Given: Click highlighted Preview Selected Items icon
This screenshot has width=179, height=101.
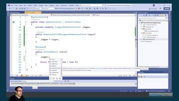Looking at the screenshot, I should [x=161, y=15].
